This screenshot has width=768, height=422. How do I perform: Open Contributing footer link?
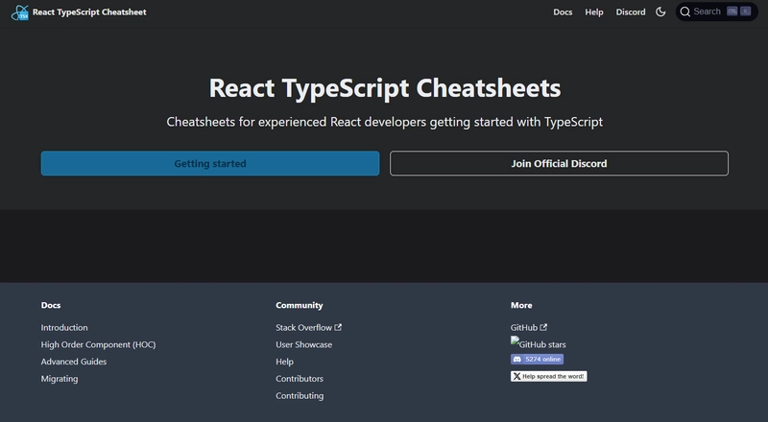click(300, 396)
